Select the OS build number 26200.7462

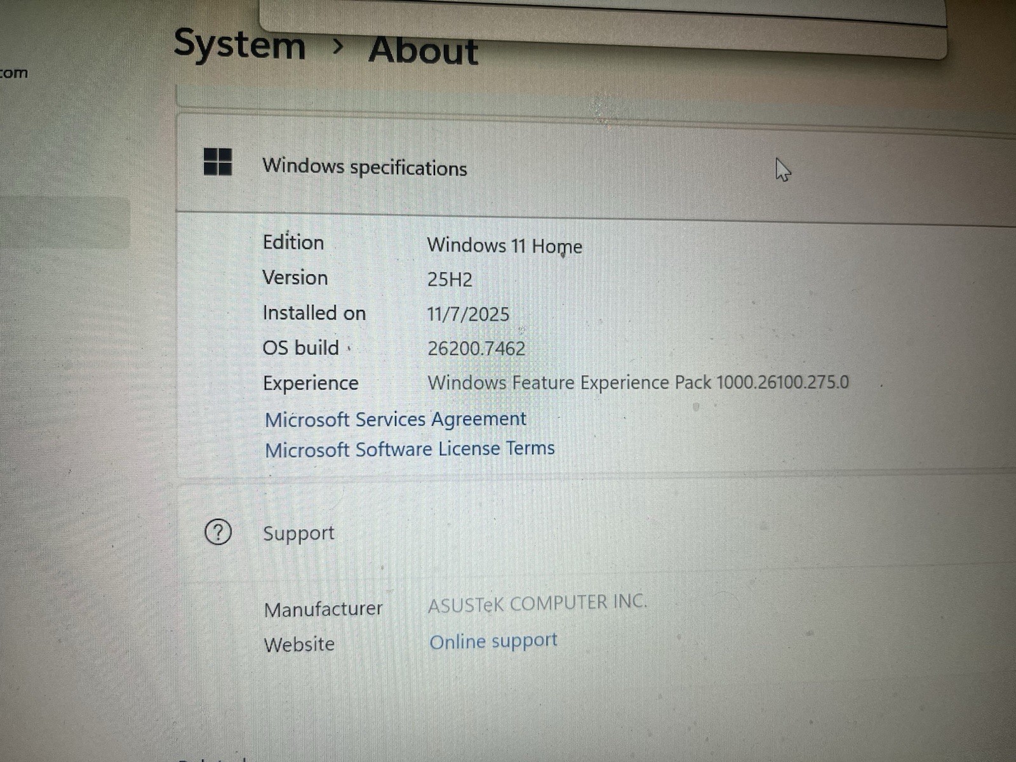(x=476, y=349)
